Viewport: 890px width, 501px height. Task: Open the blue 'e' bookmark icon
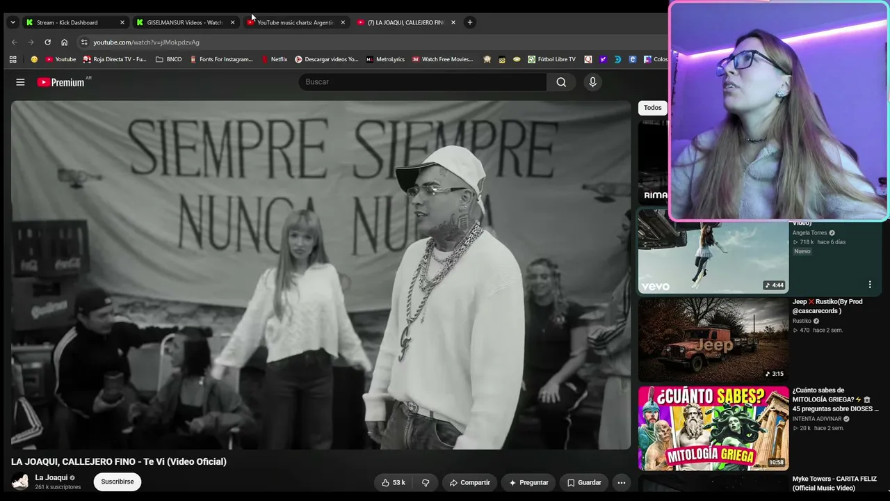click(632, 59)
